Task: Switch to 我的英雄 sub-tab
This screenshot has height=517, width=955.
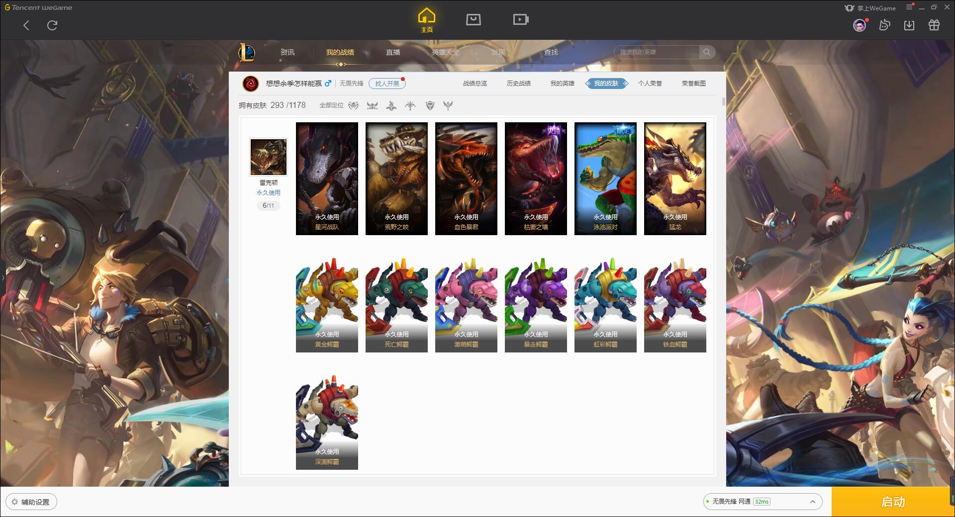Action: tap(563, 84)
